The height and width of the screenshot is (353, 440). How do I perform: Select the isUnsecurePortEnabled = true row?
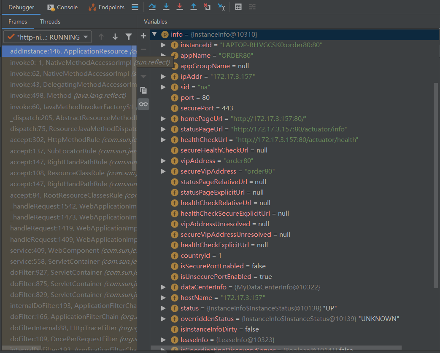coord(294,277)
